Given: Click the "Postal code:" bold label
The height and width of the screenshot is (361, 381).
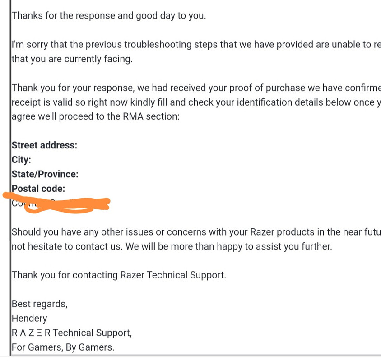Looking at the screenshot, I should 38,189.
